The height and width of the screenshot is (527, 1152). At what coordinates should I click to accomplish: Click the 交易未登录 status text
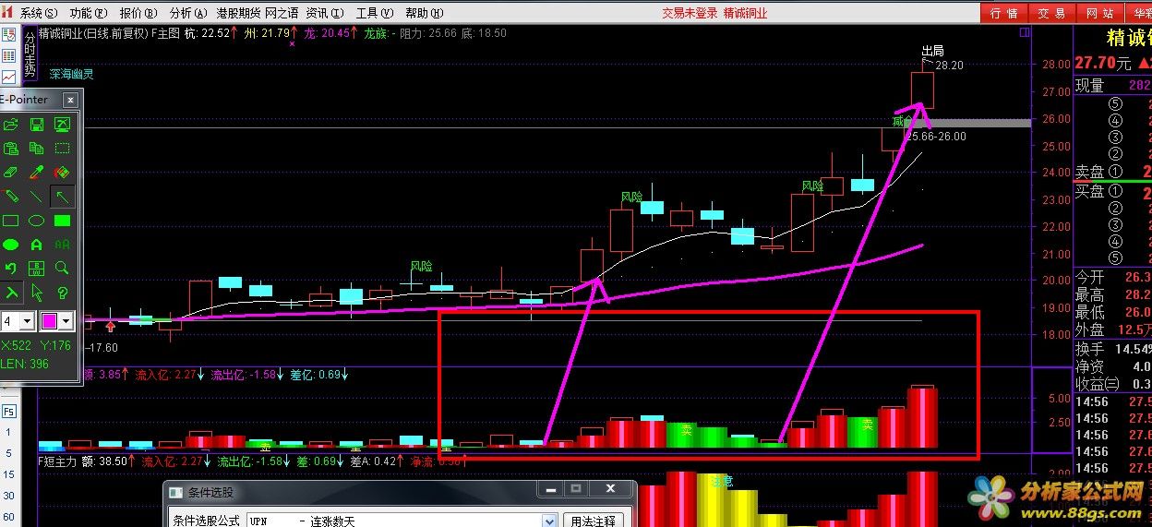pos(690,13)
